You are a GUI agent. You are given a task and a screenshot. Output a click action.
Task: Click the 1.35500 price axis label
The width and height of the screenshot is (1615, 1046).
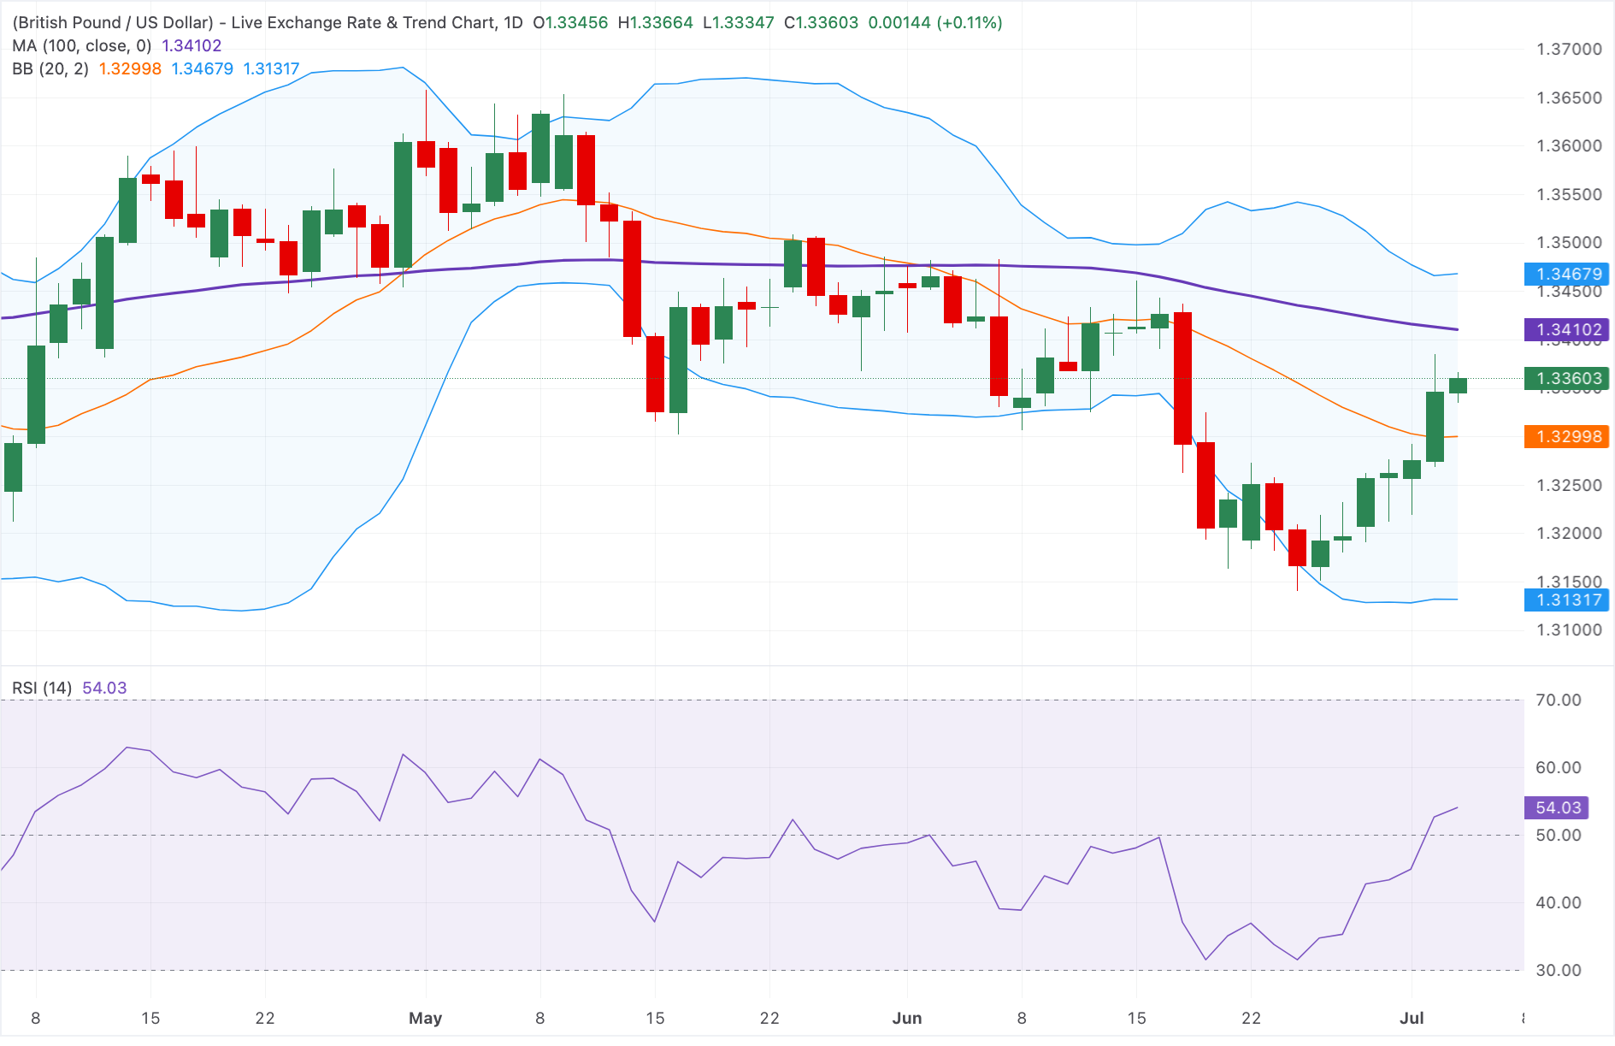[1569, 194]
